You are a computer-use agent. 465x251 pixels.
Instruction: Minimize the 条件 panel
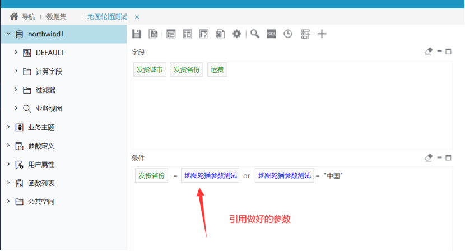439,157
